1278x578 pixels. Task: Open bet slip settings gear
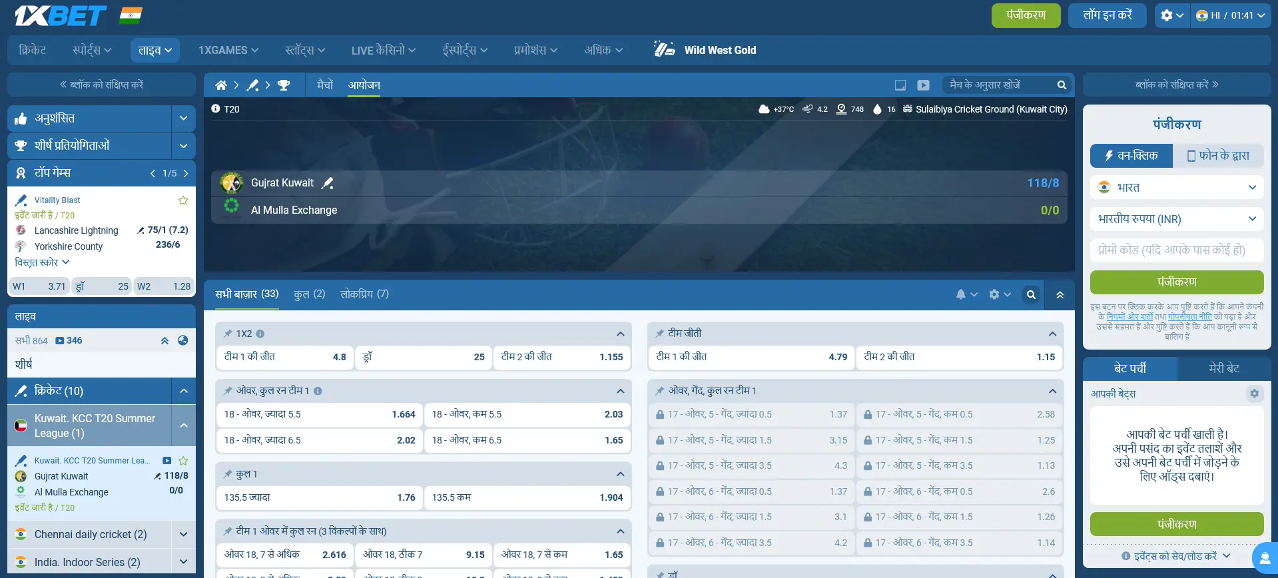click(x=1255, y=394)
